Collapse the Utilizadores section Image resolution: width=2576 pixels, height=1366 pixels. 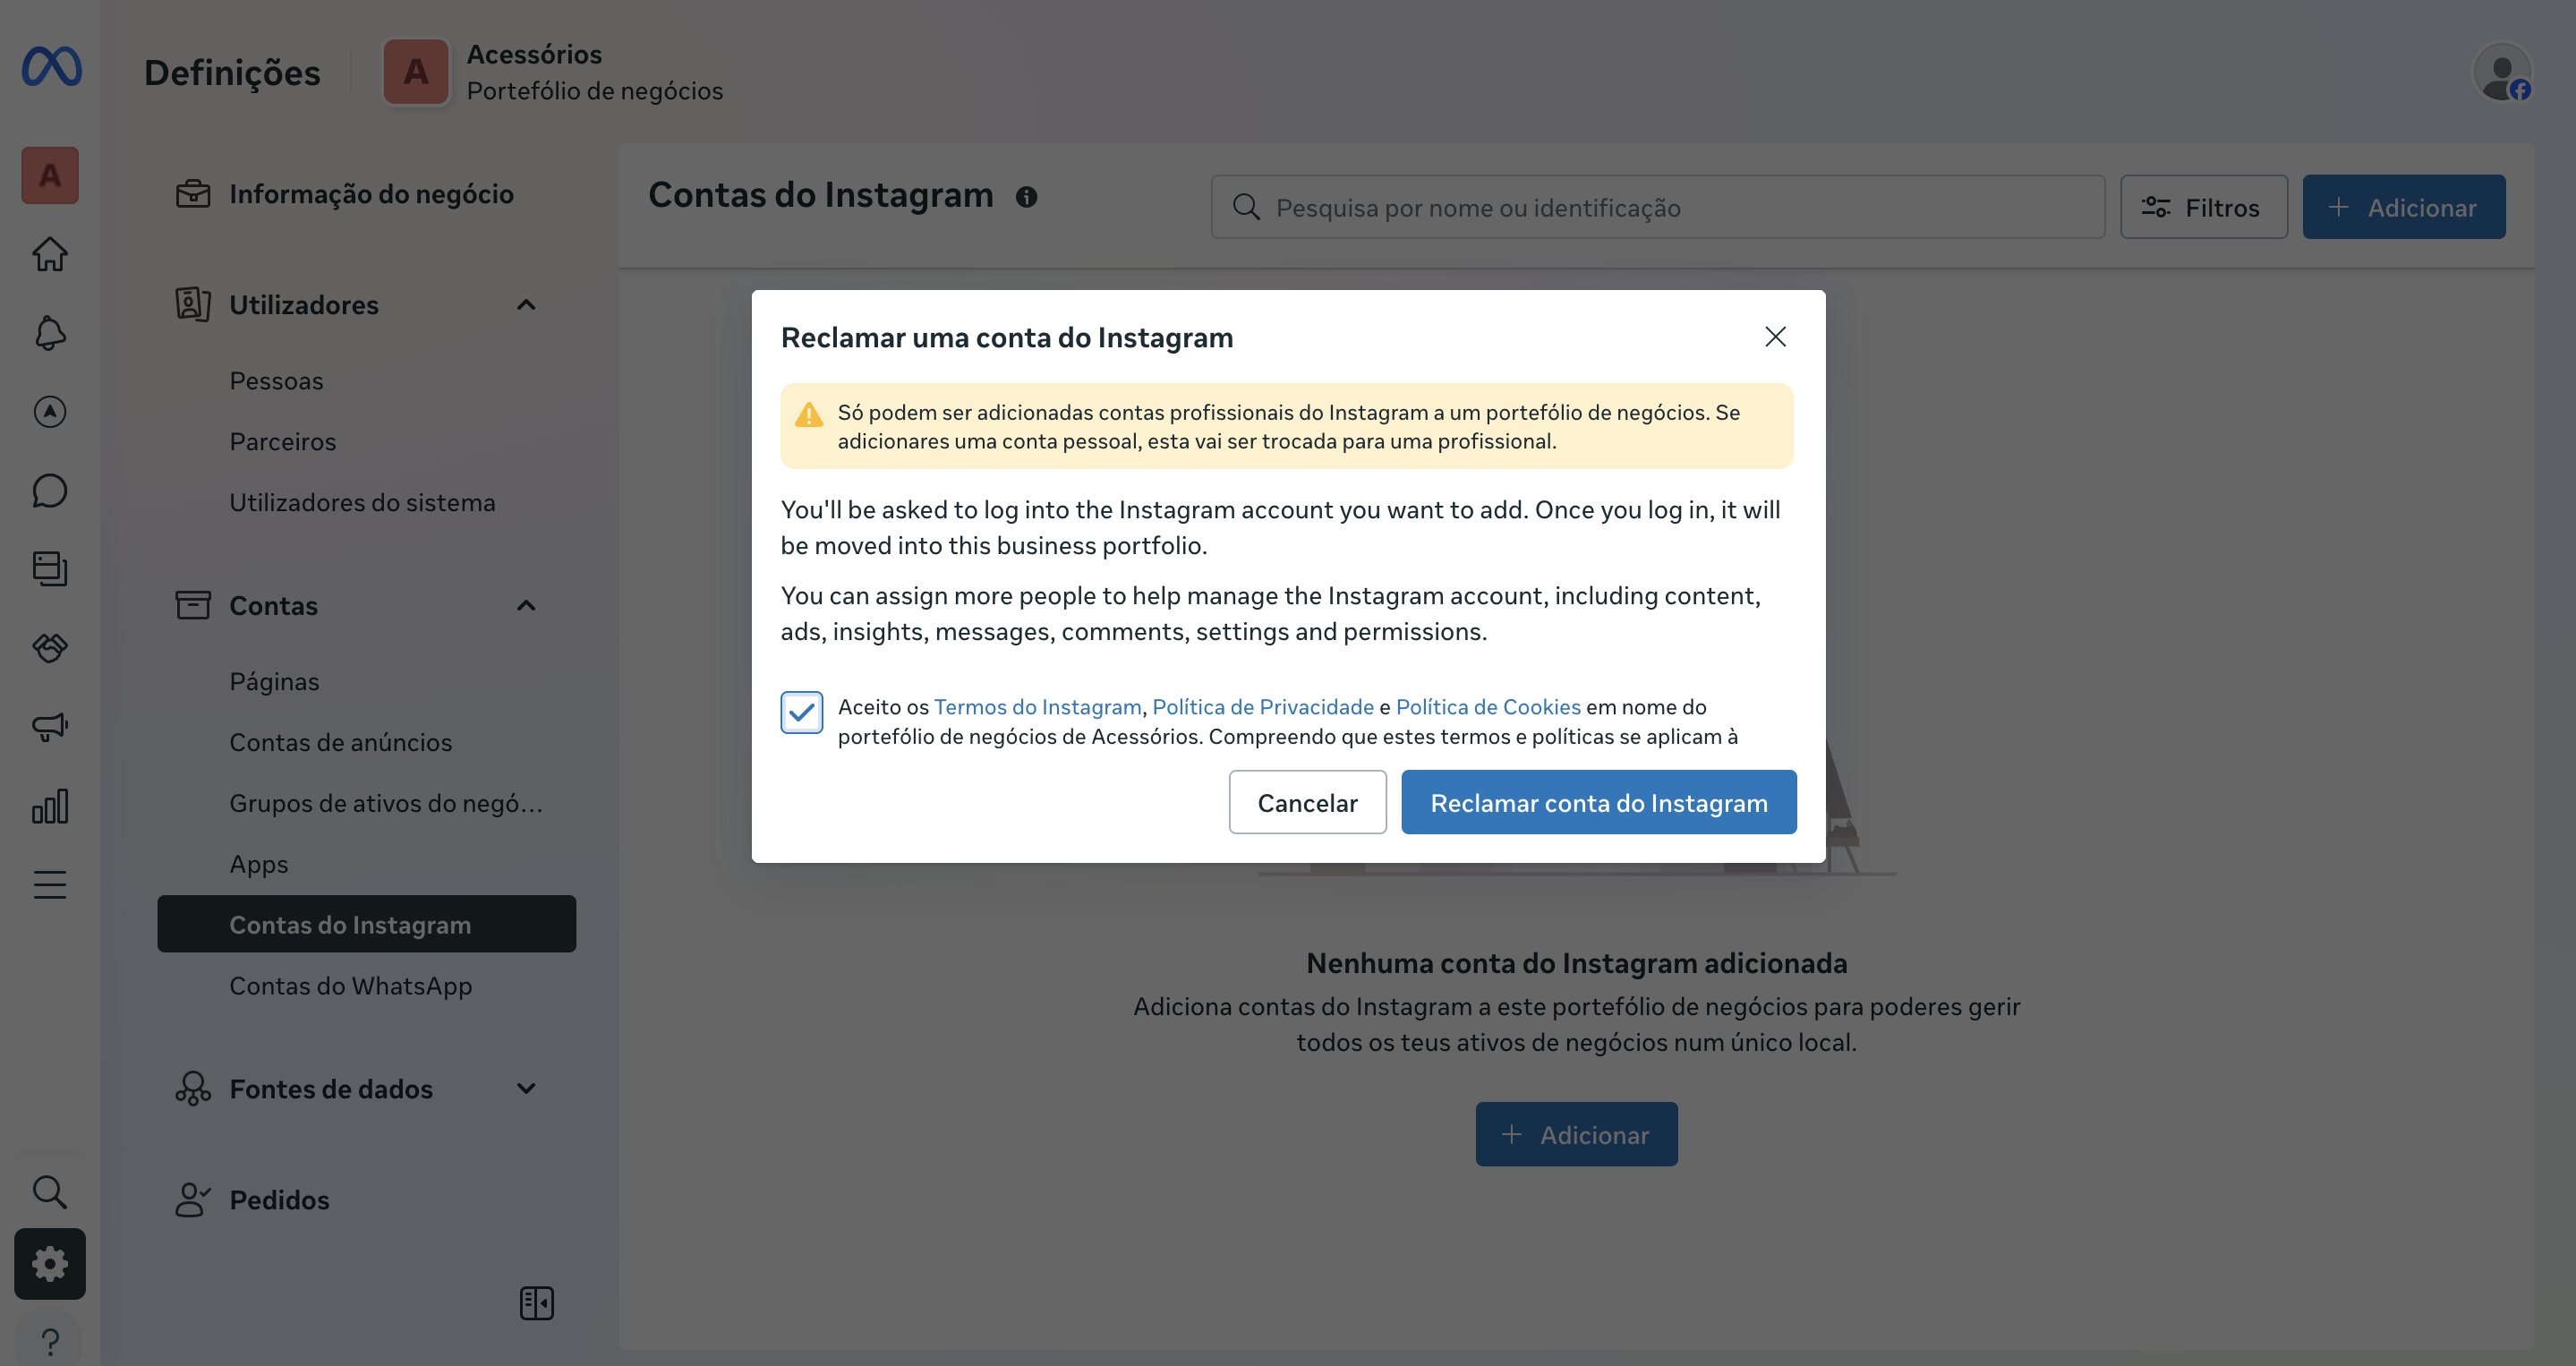(x=526, y=305)
